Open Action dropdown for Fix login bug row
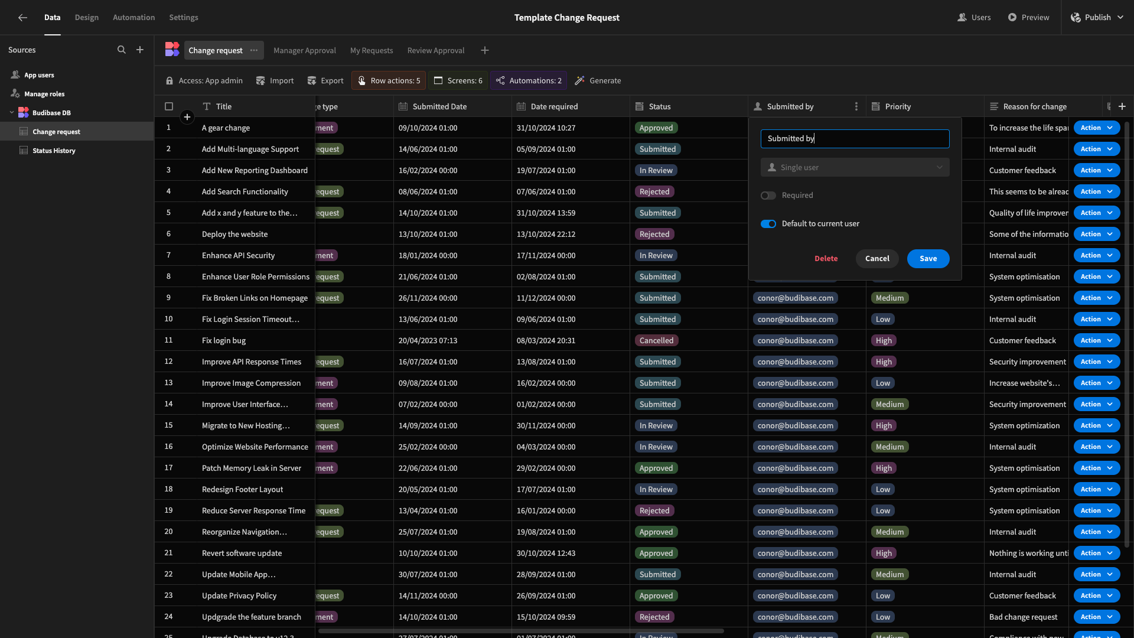Viewport: 1134px width, 638px height. [x=1097, y=340]
